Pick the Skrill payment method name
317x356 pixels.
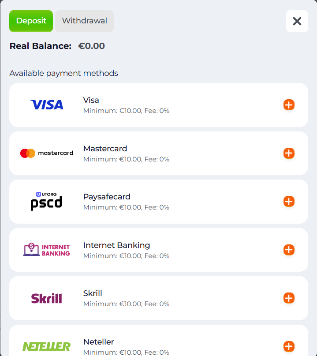[93, 293]
